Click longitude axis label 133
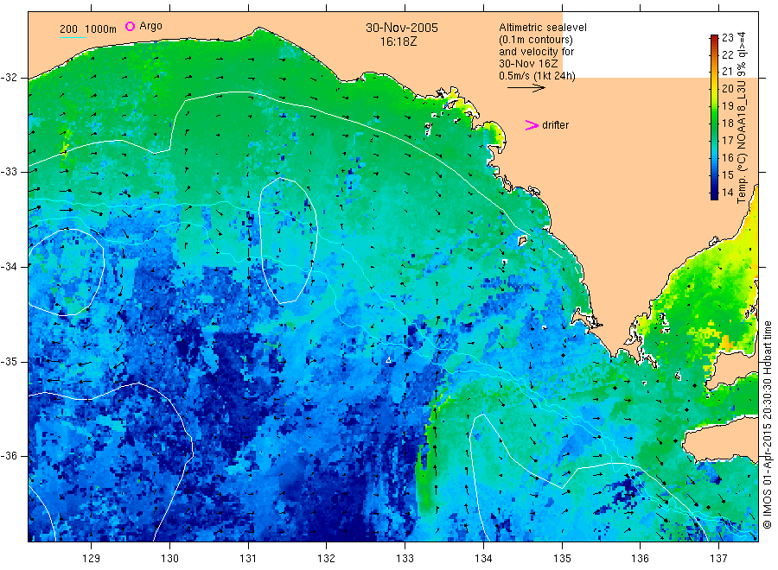The height and width of the screenshot is (570, 778). point(405,559)
